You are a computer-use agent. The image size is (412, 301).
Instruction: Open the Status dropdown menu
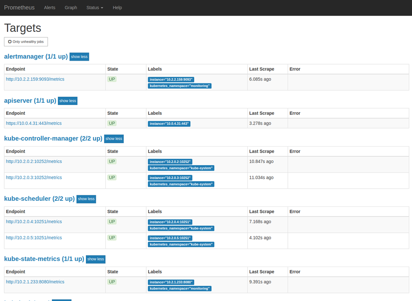[x=95, y=8]
